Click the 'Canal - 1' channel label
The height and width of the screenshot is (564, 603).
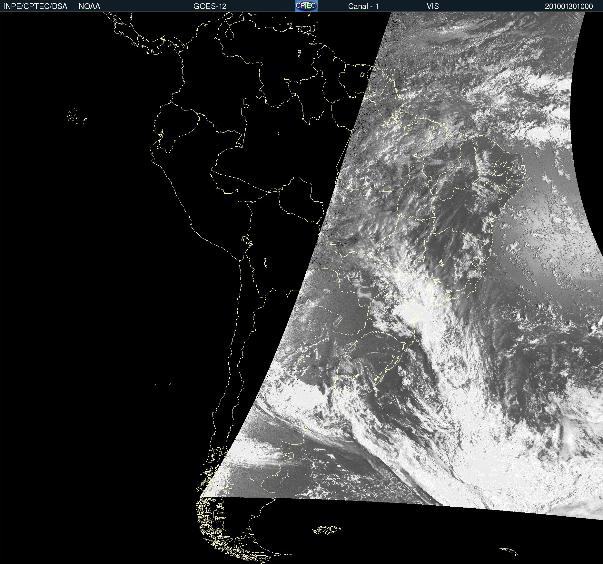point(363,6)
